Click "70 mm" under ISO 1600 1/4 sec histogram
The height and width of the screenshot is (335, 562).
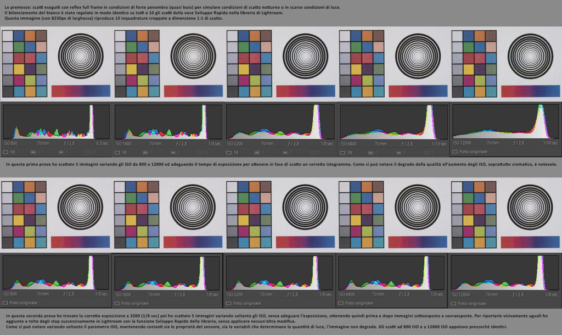[155, 143]
